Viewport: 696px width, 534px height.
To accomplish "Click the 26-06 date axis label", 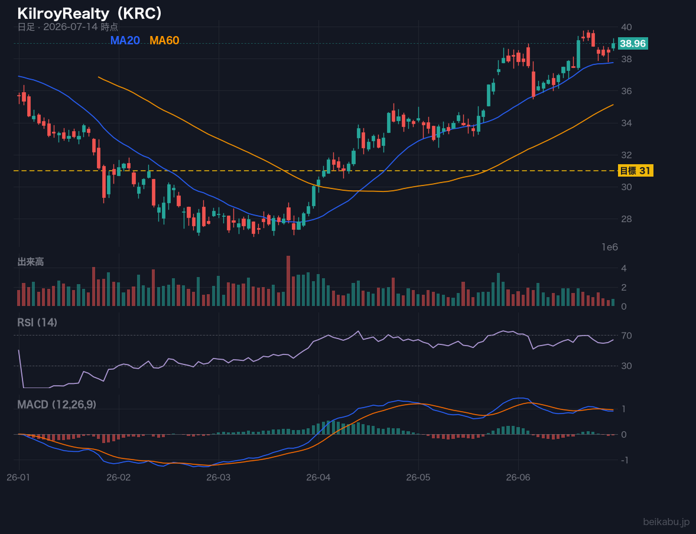I will 518,478.
